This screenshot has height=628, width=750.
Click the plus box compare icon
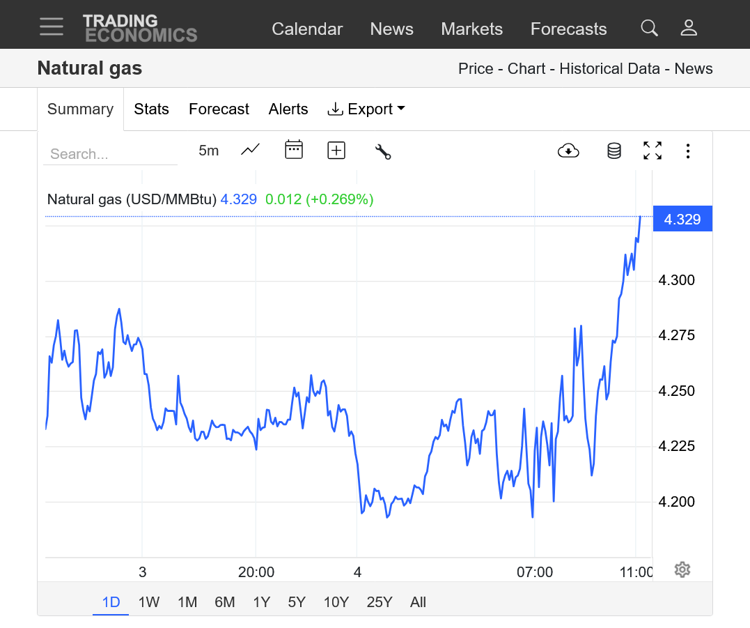click(x=336, y=150)
